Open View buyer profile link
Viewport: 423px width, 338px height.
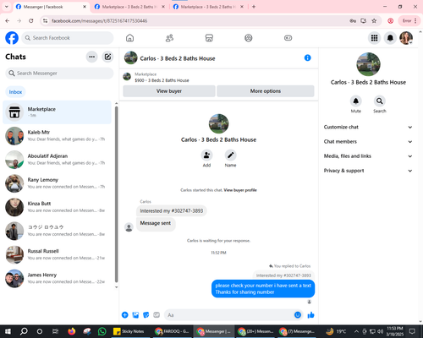(240, 190)
